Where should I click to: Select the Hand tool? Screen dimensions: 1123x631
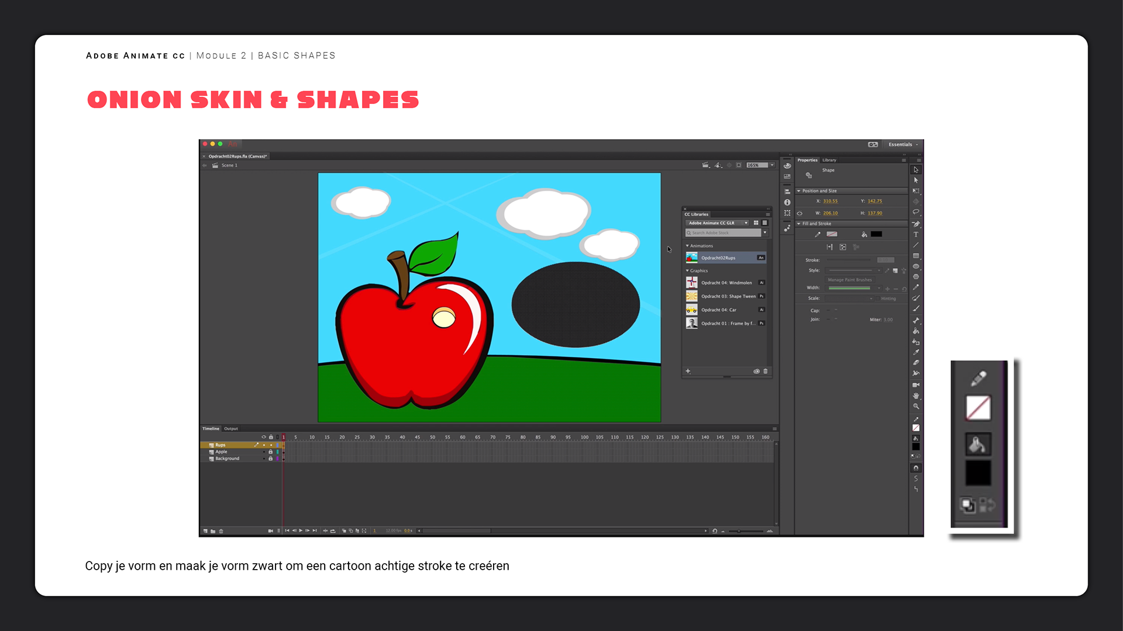[916, 396]
